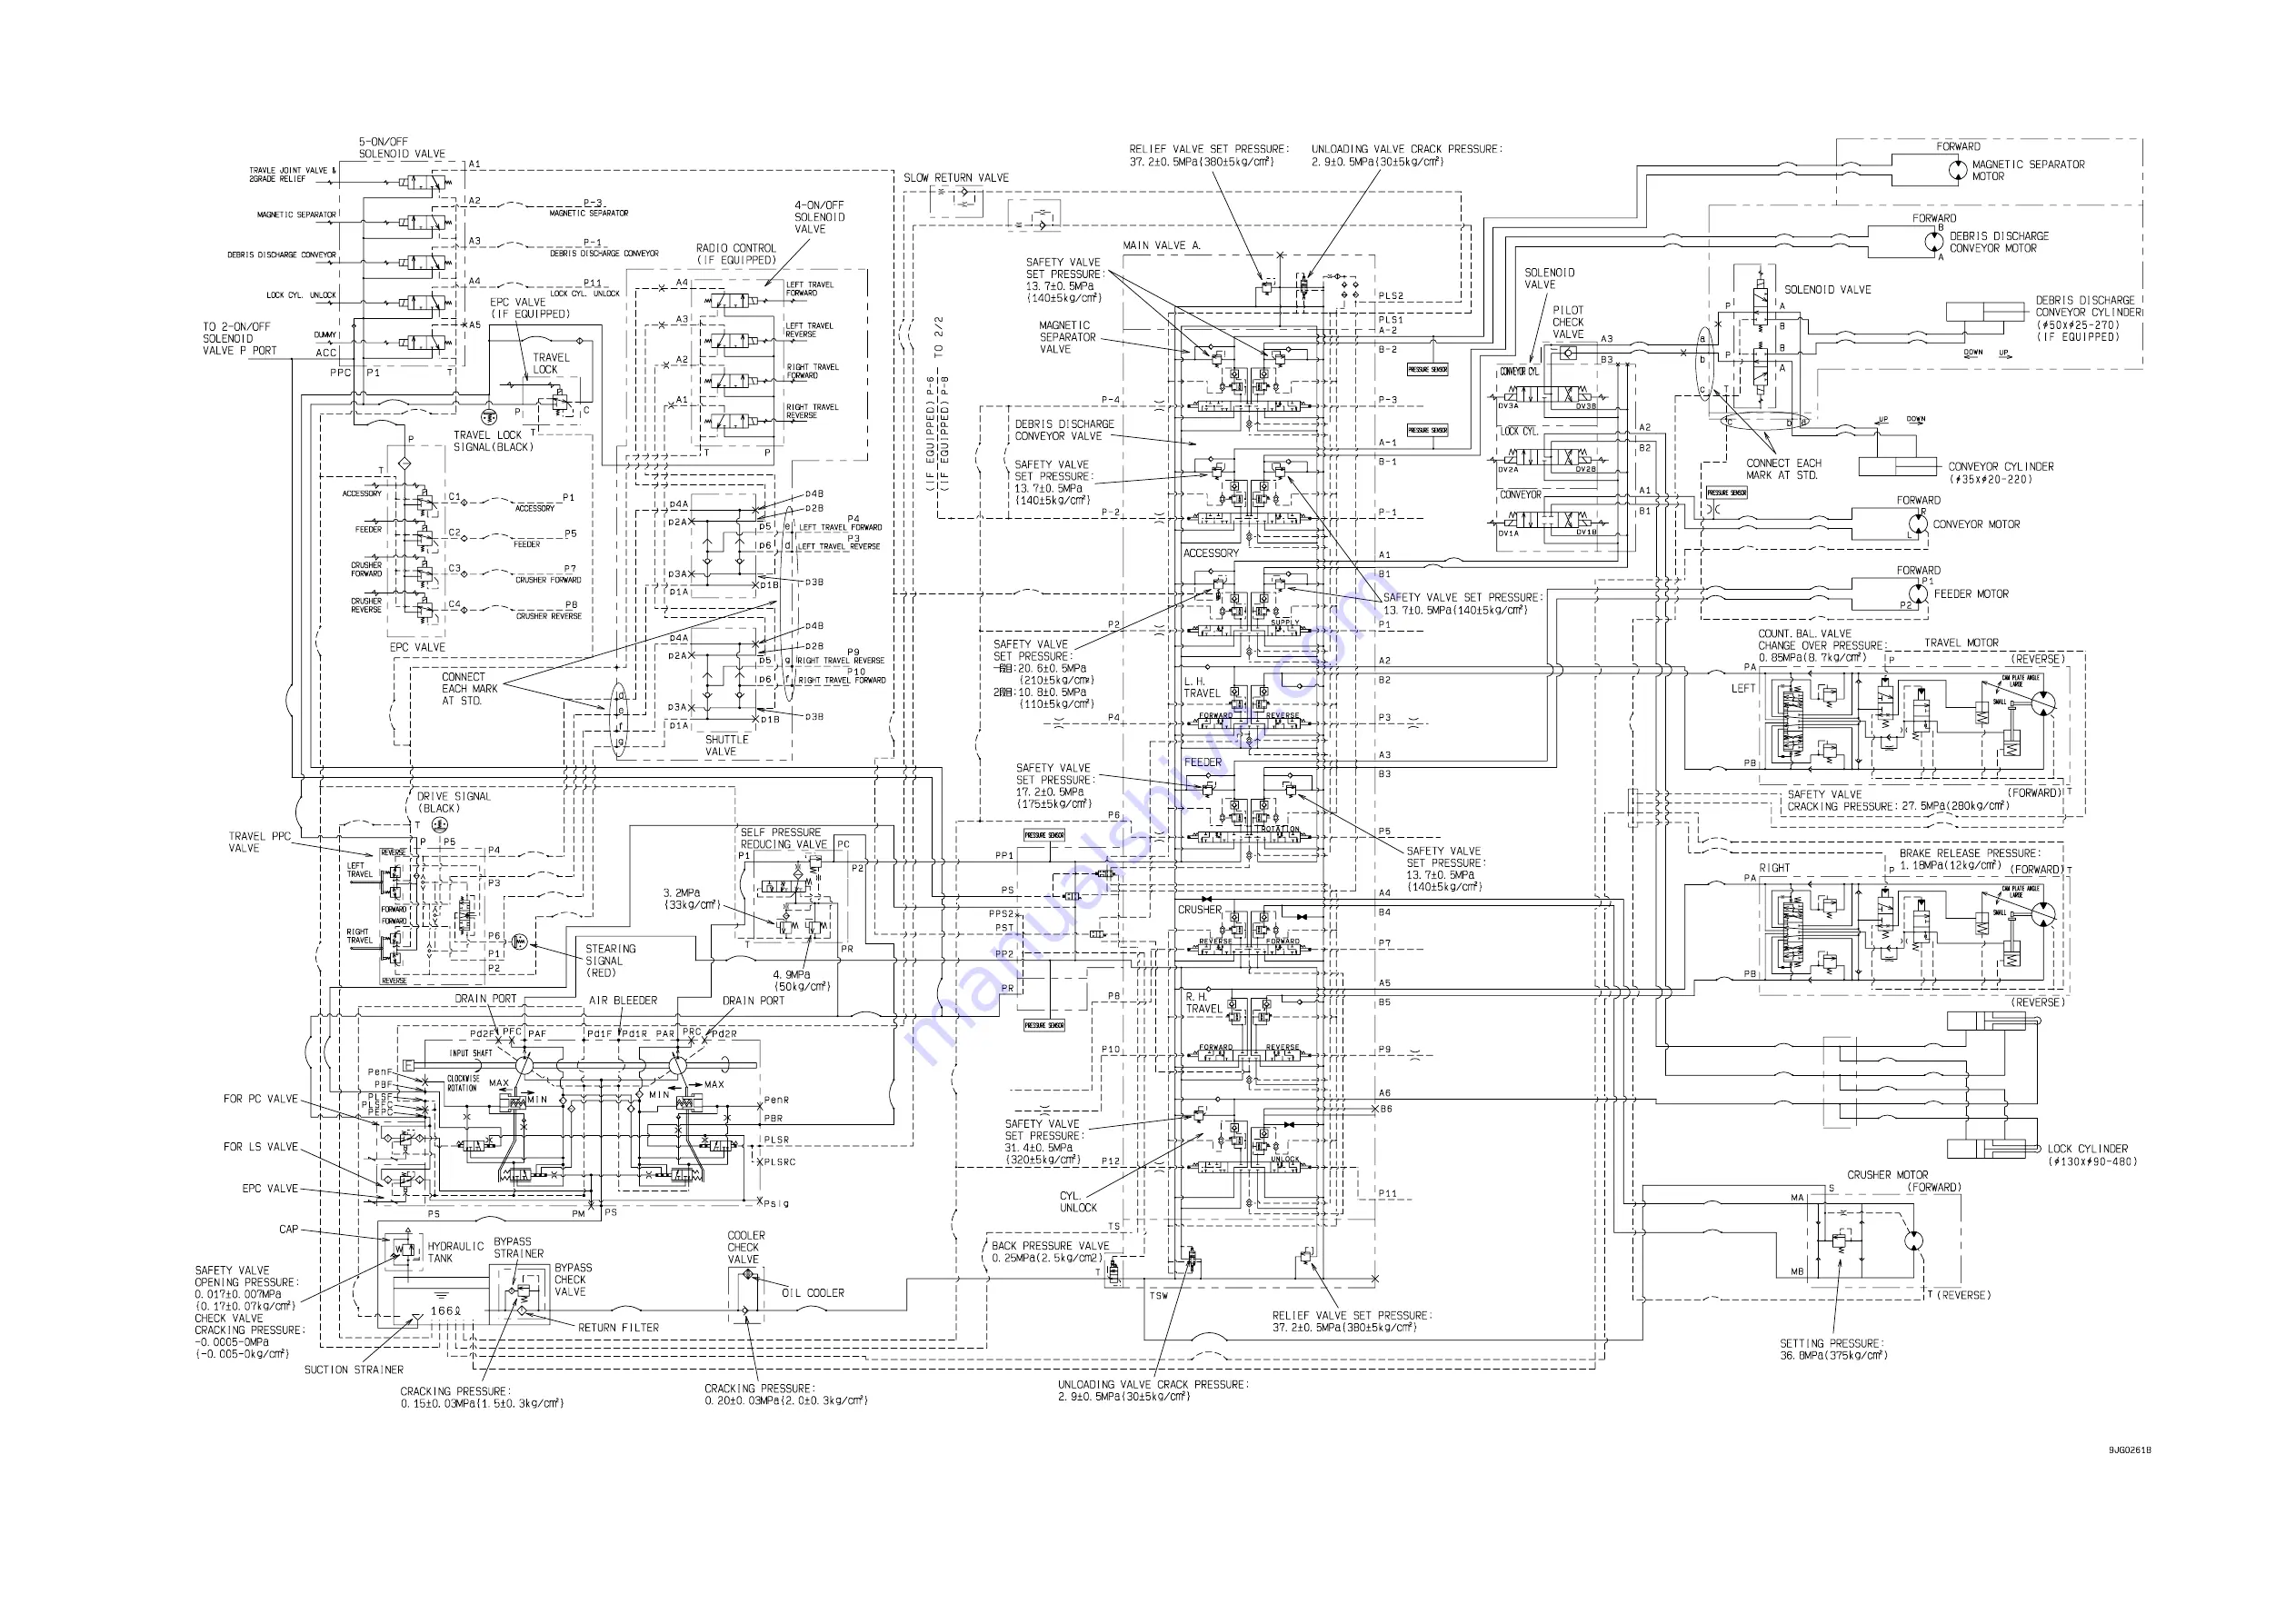Click the debris discharge conveyor motor symbol
The height and width of the screenshot is (1624, 2296).
[x=1934, y=241]
